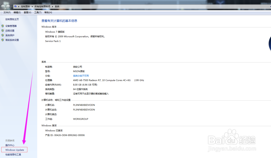Open the 帮助(H) menu

click(48, 12)
